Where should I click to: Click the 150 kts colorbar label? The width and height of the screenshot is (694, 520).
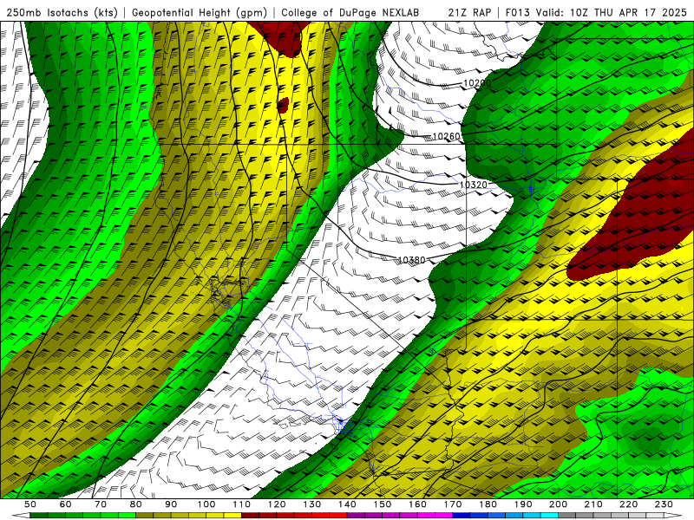383,504
